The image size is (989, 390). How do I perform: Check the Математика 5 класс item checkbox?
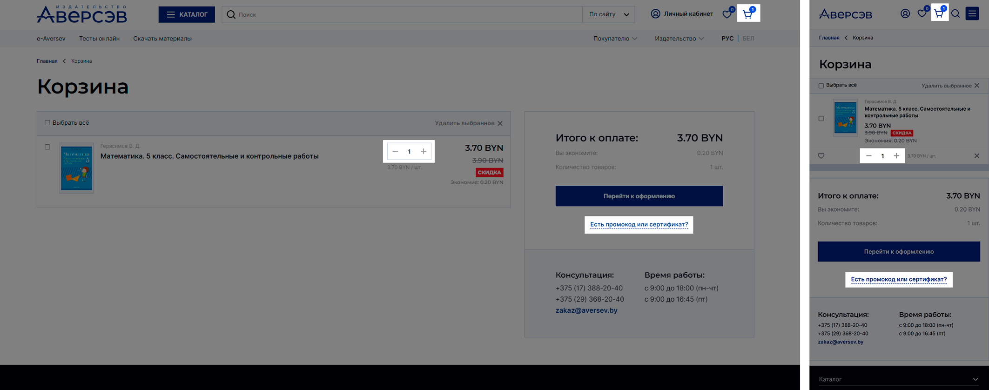click(47, 147)
